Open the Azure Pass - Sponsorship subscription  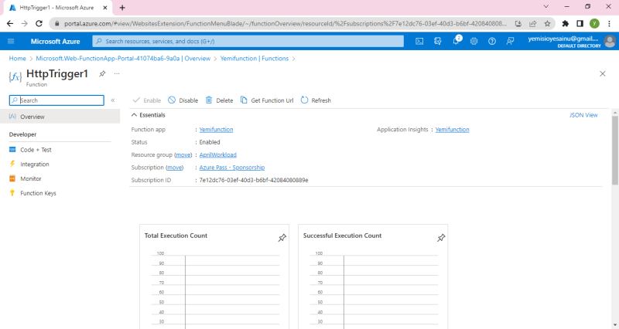coord(231,168)
